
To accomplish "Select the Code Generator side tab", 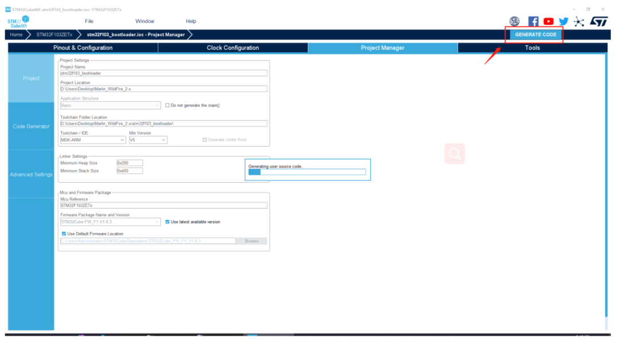I will click(x=31, y=127).
